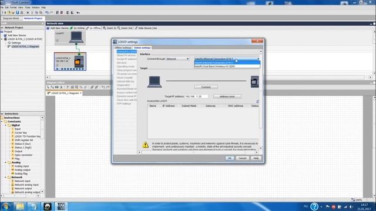Screen dimensions: 376x211
Task: Open the Format menu
Action: coord(13,8)
